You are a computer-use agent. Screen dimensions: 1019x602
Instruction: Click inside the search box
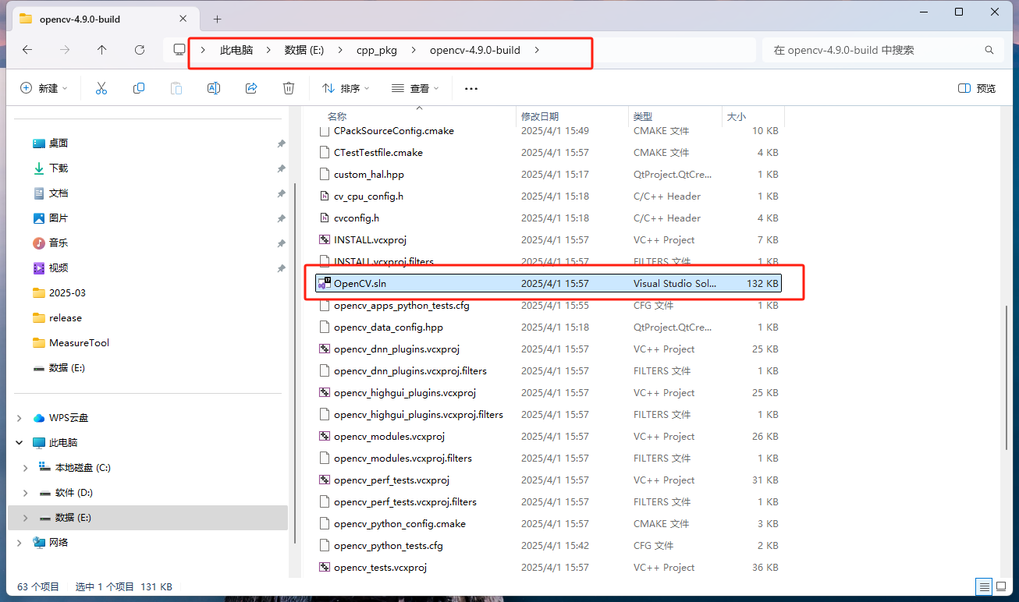[x=874, y=49]
